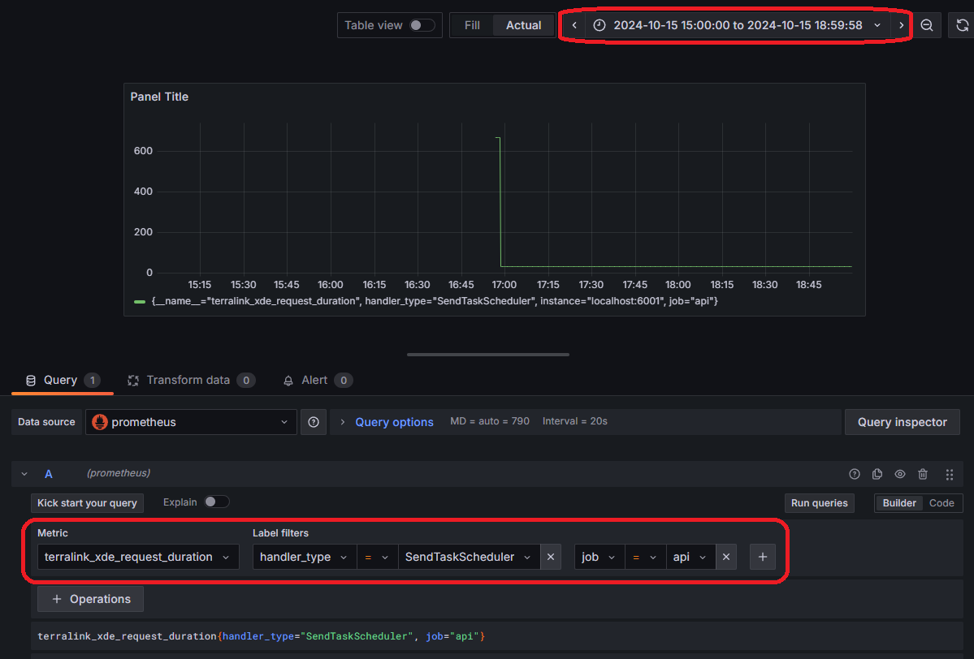Open the time range picker

coord(738,25)
